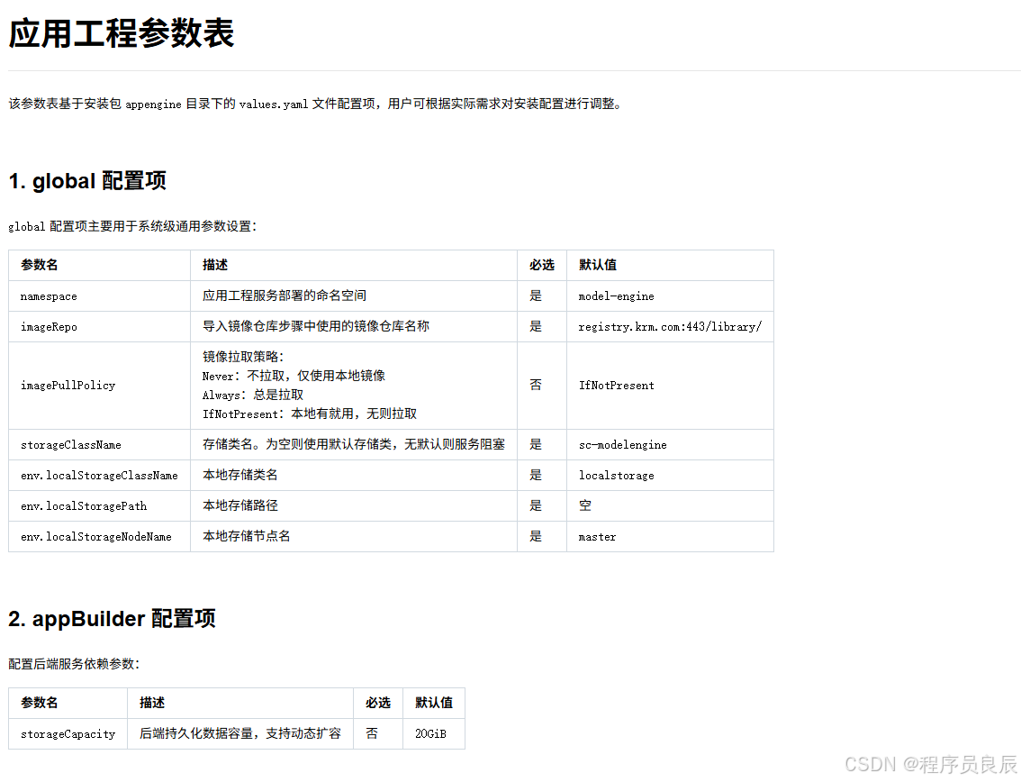Click the default value master

point(597,537)
